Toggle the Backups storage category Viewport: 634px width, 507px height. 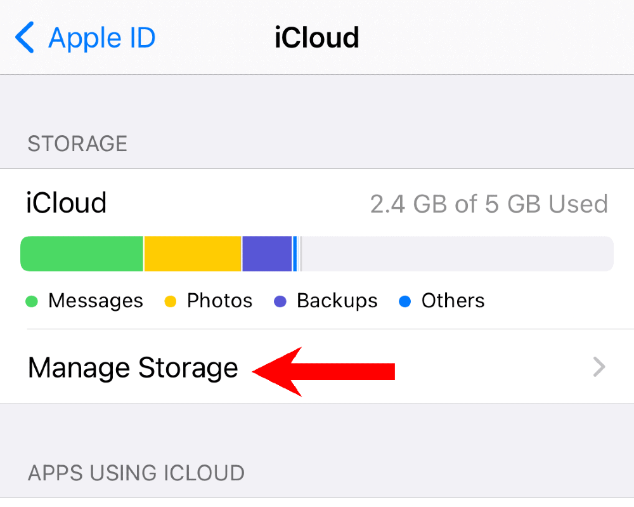[x=337, y=301]
